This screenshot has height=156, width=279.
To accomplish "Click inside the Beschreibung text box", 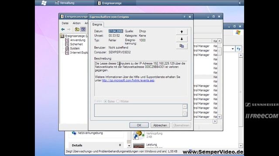I will point(141,78).
